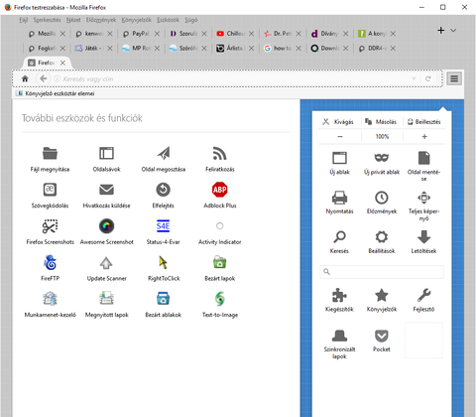Decrease zoom with minus button
The width and height of the screenshot is (476, 417).
tap(340, 136)
